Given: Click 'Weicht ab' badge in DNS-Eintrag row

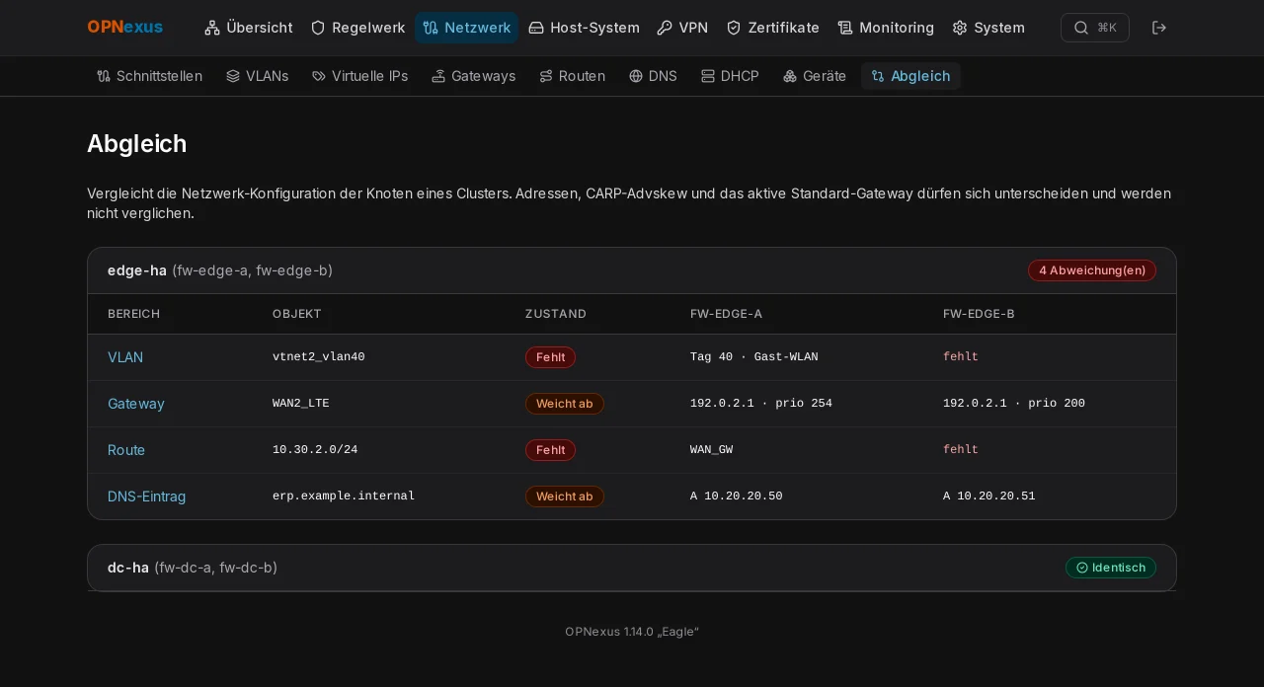Looking at the screenshot, I should click(x=565, y=496).
